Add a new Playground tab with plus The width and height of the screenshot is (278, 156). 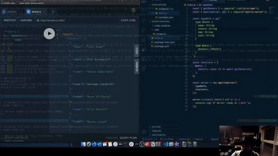53,12
